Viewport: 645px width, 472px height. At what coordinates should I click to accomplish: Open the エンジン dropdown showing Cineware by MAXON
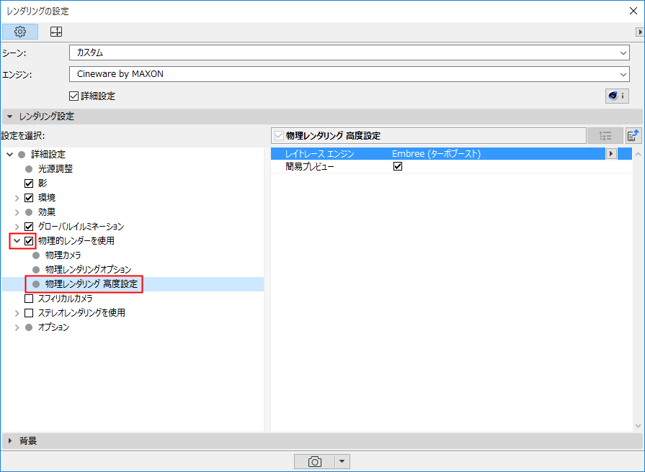point(350,74)
